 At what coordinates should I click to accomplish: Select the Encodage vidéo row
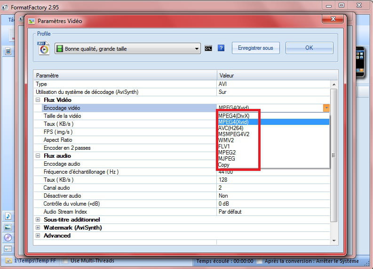tap(182, 108)
